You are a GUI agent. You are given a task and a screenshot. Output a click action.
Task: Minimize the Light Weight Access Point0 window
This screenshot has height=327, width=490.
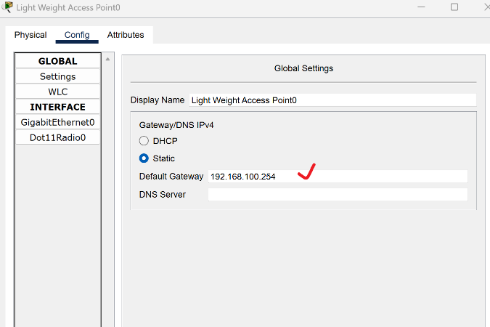click(x=421, y=7)
